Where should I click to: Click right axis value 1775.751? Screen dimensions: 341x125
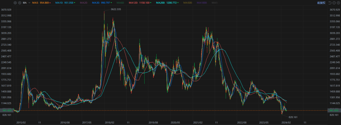pyautogui.click(x=335, y=80)
